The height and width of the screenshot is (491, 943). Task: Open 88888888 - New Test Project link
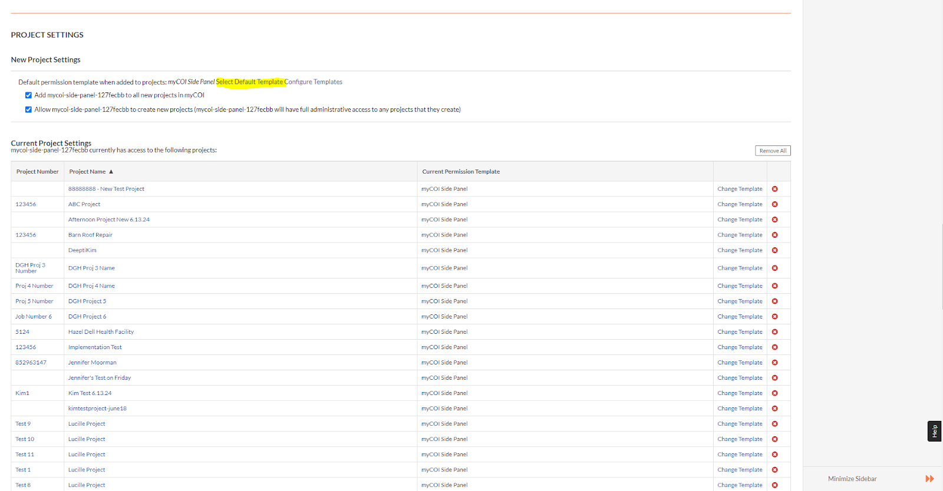coord(106,189)
